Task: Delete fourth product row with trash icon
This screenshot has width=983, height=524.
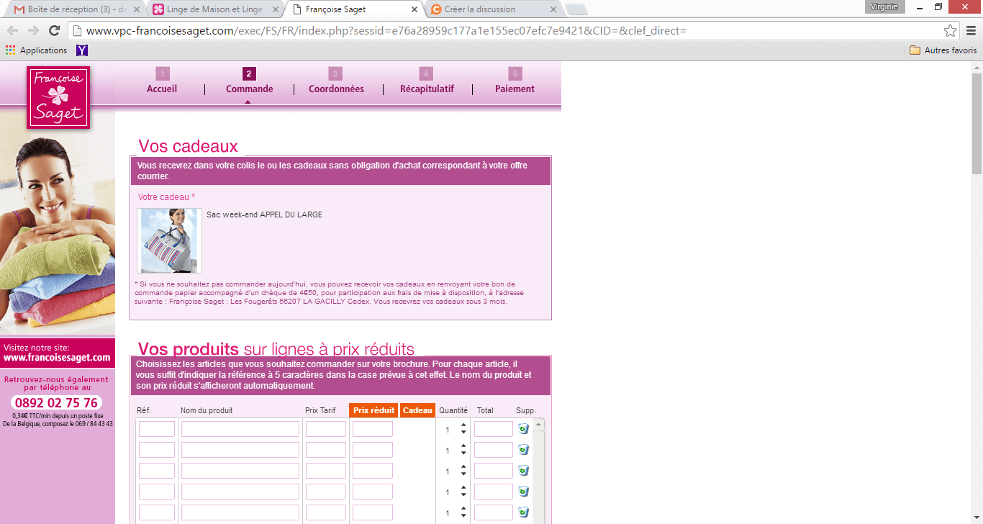Action: (x=523, y=491)
